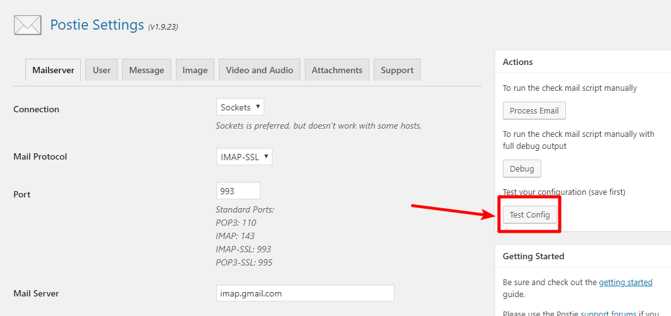Viewport: 671px width, 316px height.
Task: Select the Image settings tab
Action: [x=195, y=70]
